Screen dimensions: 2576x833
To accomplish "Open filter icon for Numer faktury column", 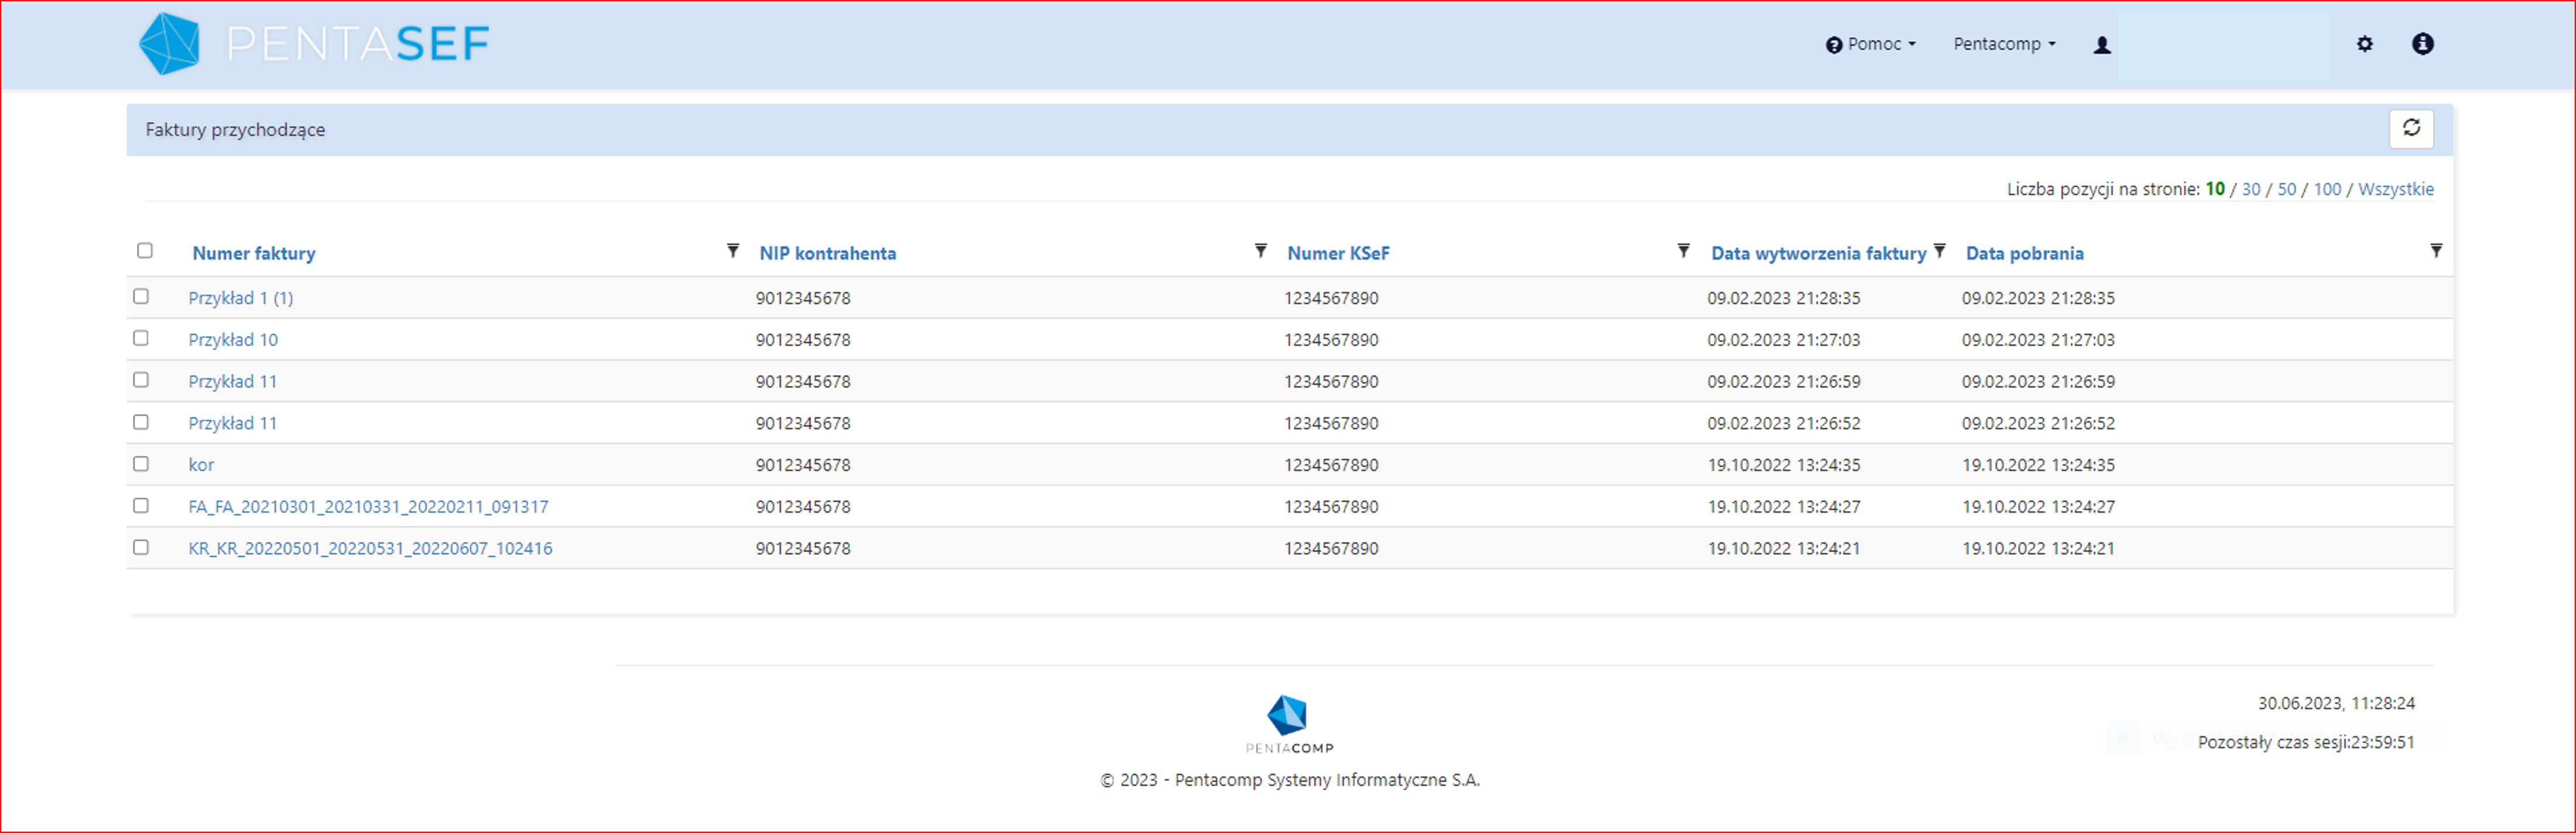I will click(x=733, y=251).
